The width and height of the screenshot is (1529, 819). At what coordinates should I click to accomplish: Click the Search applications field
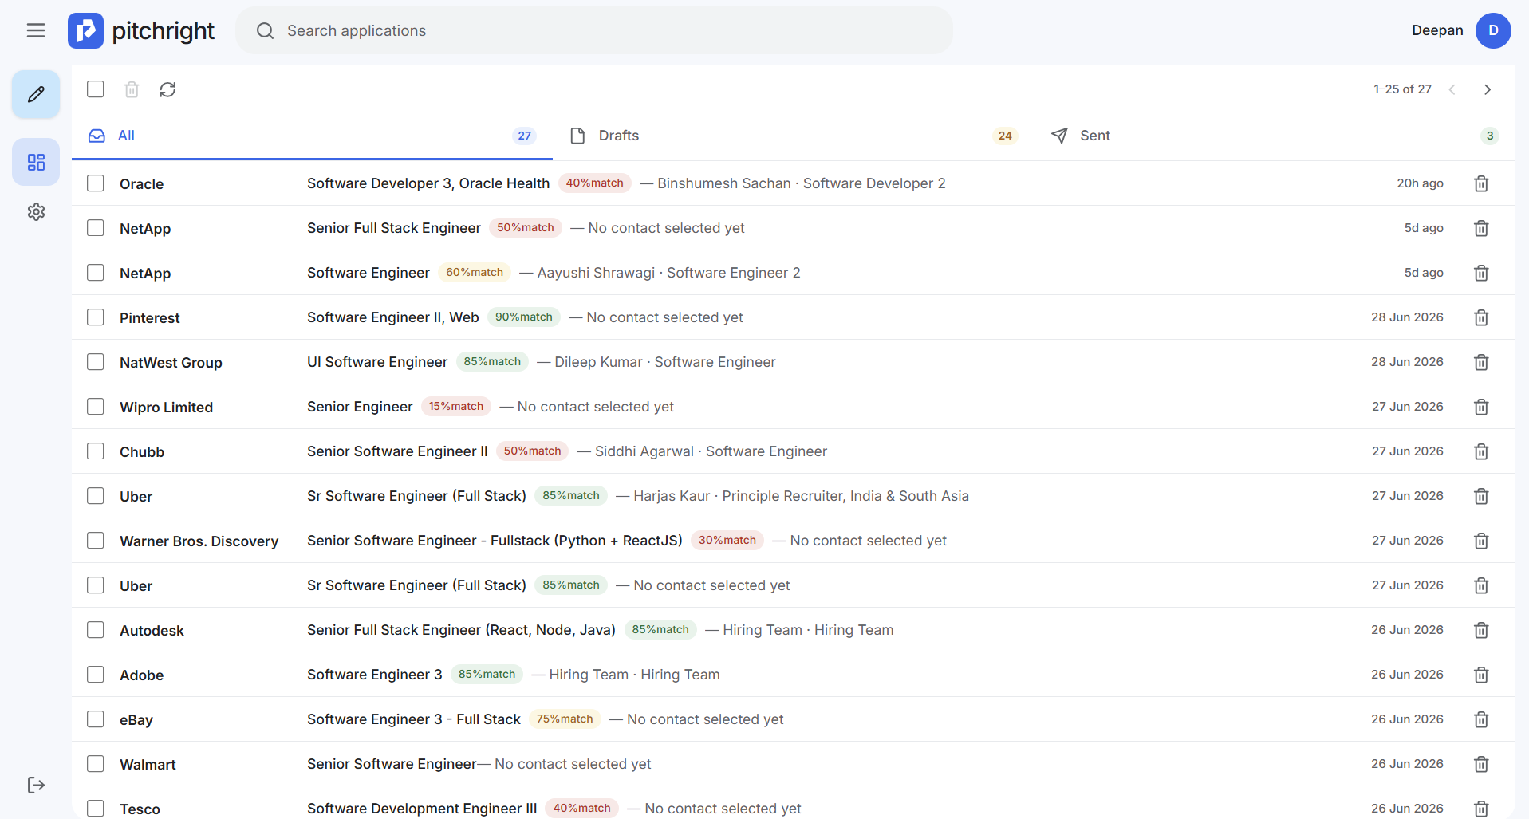594,30
